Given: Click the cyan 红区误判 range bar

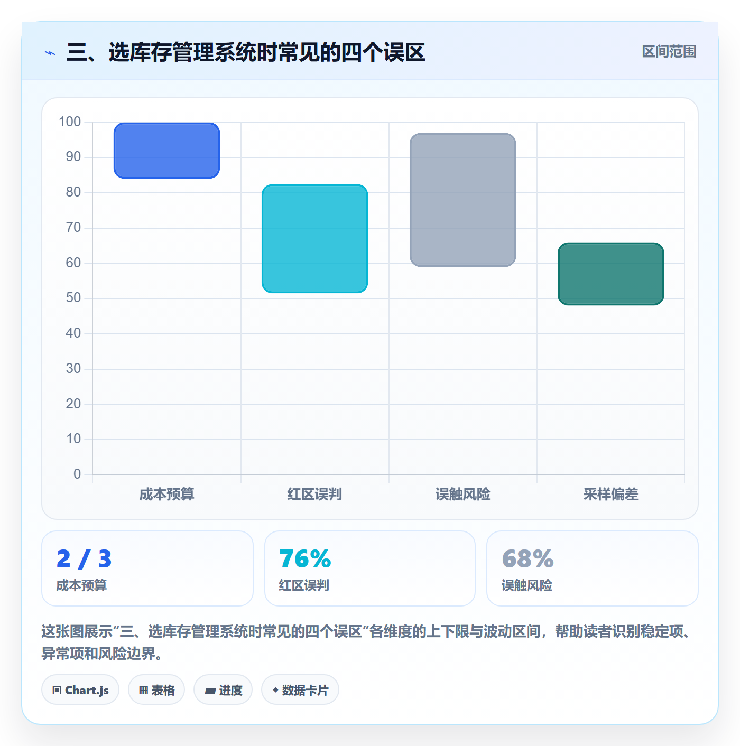Looking at the screenshot, I should [314, 238].
